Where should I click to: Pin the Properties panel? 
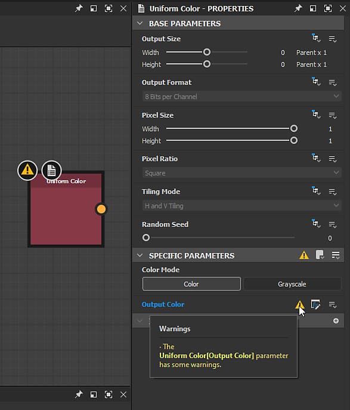point(298,8)
